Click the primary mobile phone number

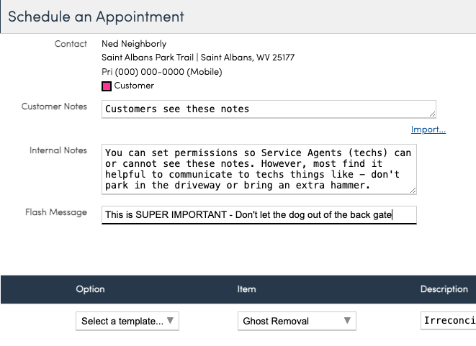[161, 72]
